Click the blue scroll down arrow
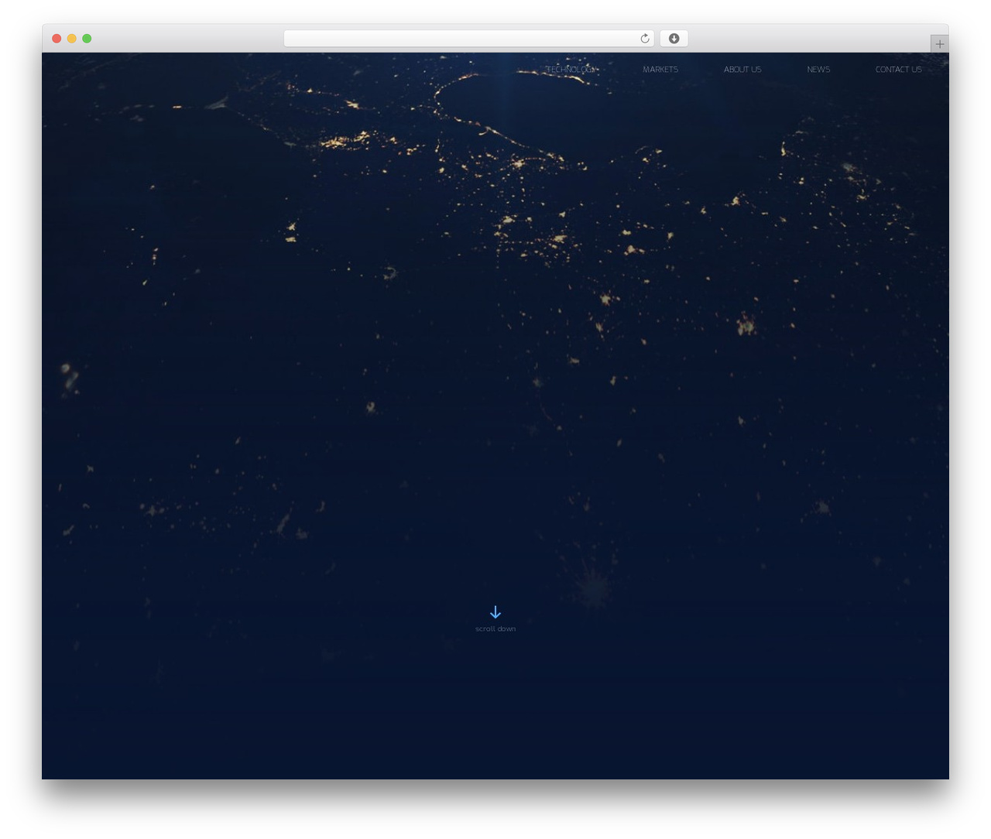The width and height of the screenshot is (991, 839). (495, 612)
